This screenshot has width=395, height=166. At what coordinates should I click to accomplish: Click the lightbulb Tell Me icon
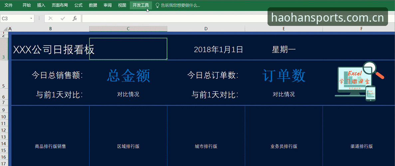pyautogui.click(x=157, y=5)
